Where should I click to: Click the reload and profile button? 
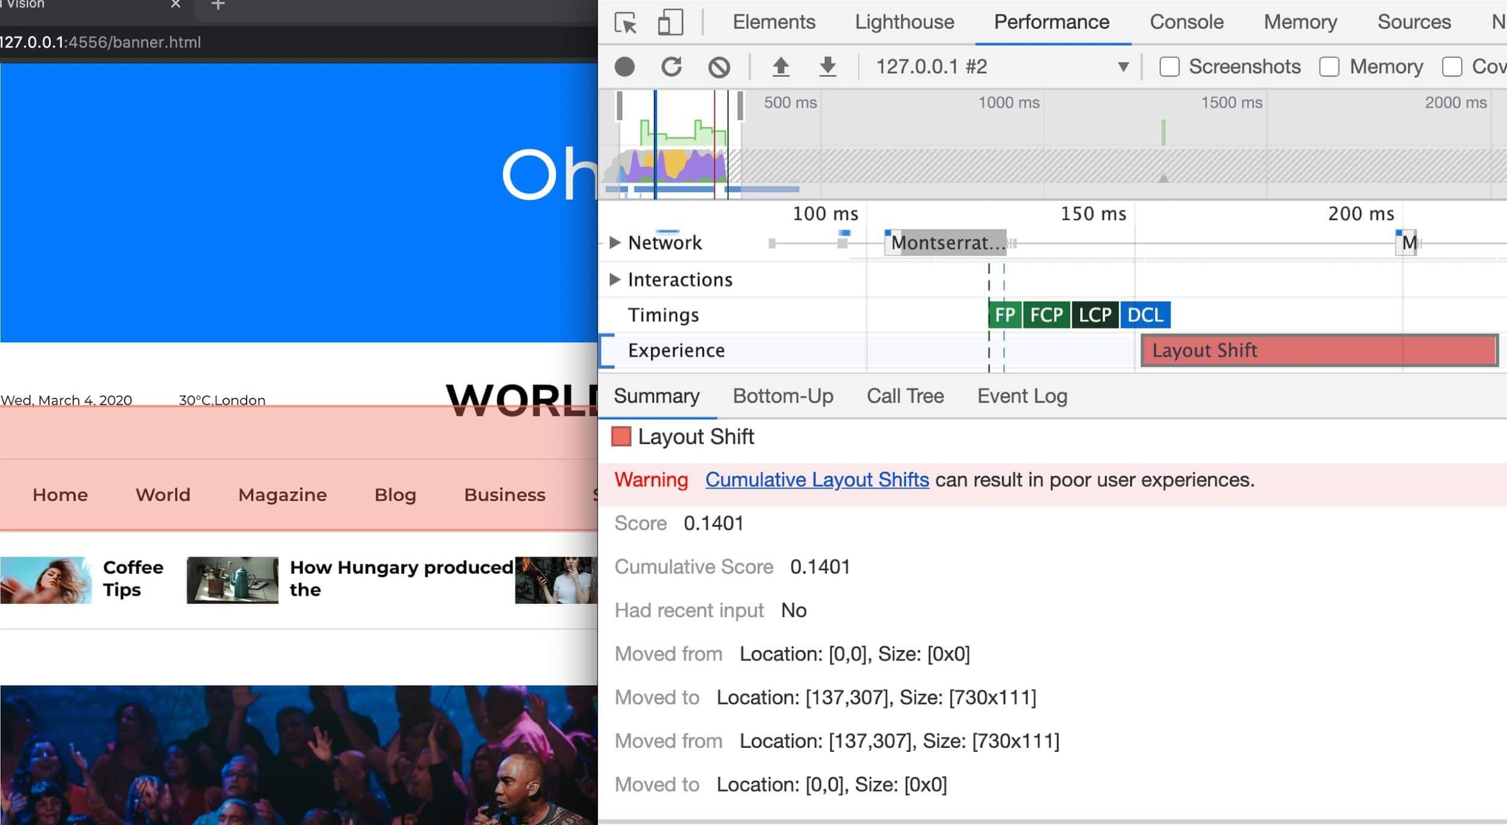(671, 67)
